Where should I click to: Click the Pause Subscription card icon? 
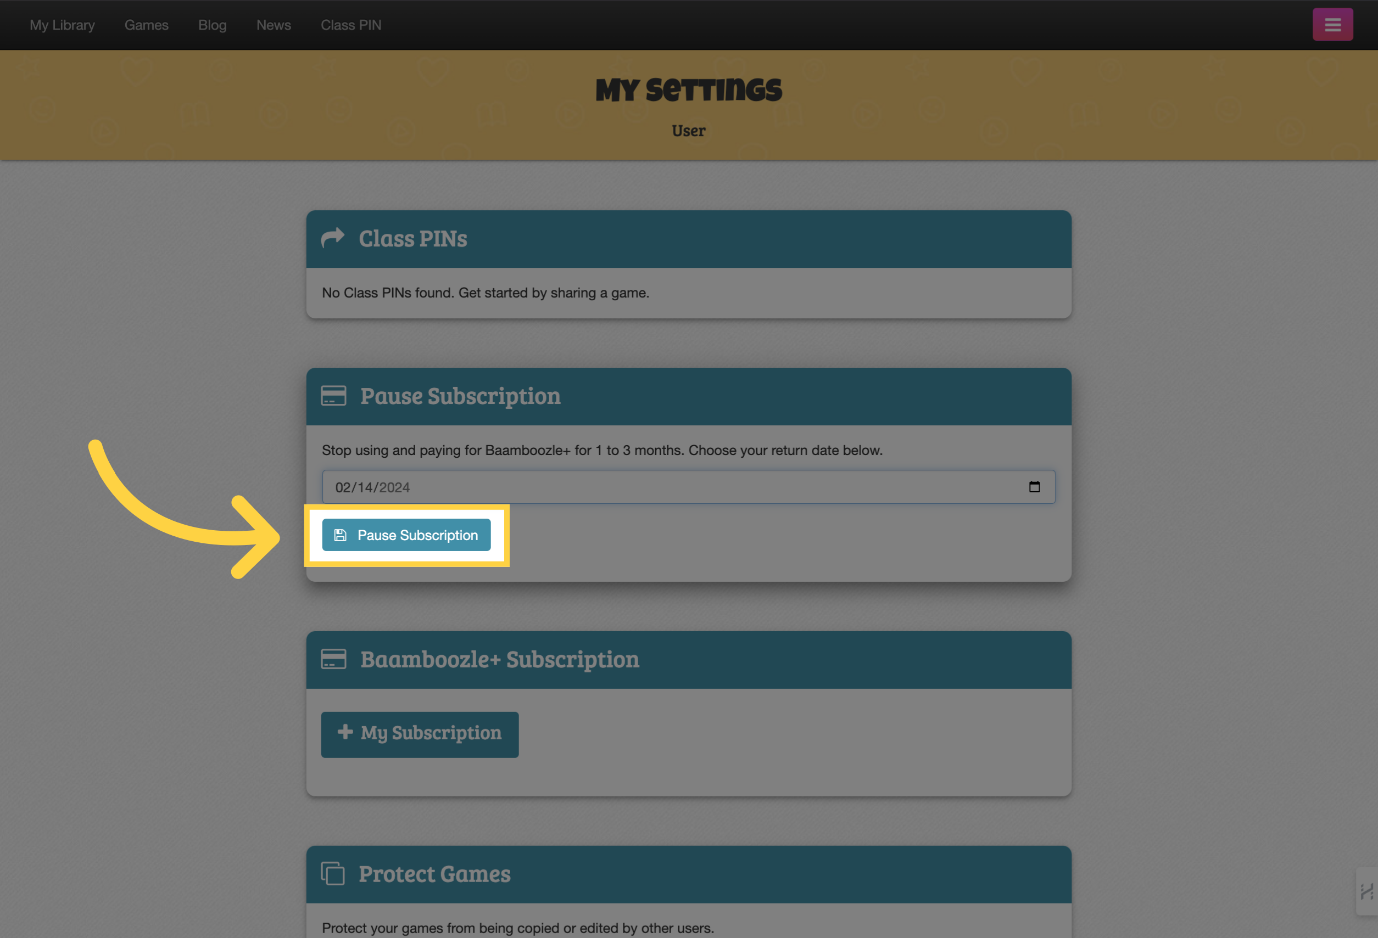pyautogui.click(x=333, y=395)
